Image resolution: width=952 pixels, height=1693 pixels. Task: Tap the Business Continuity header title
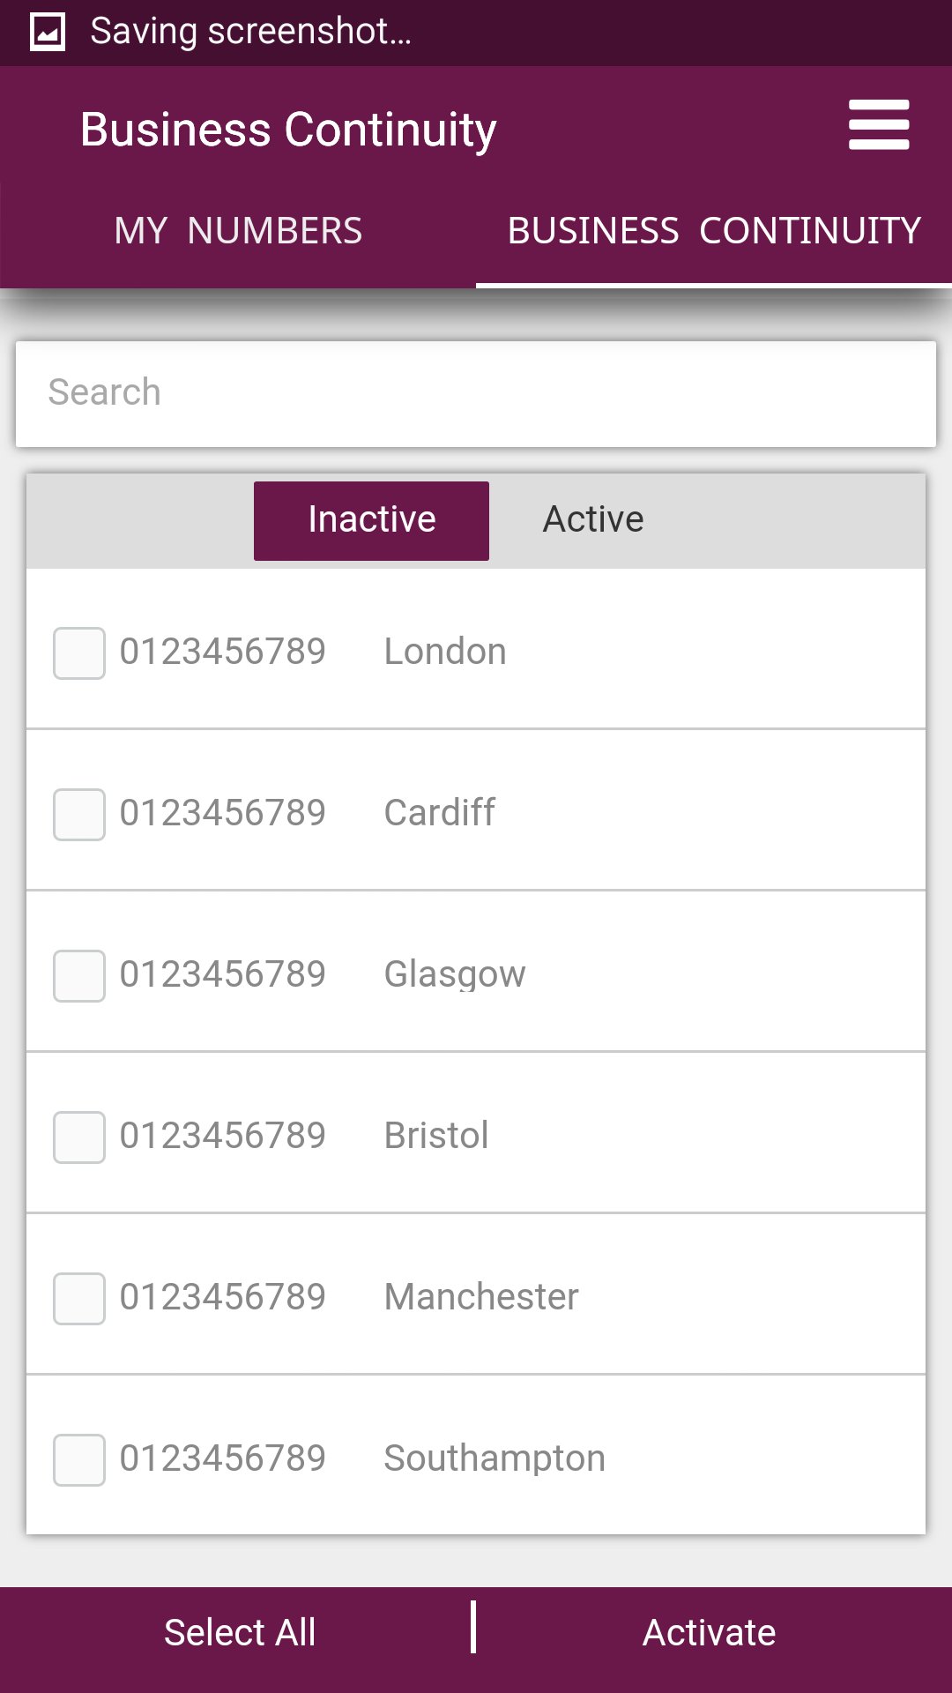pos(288,130)
